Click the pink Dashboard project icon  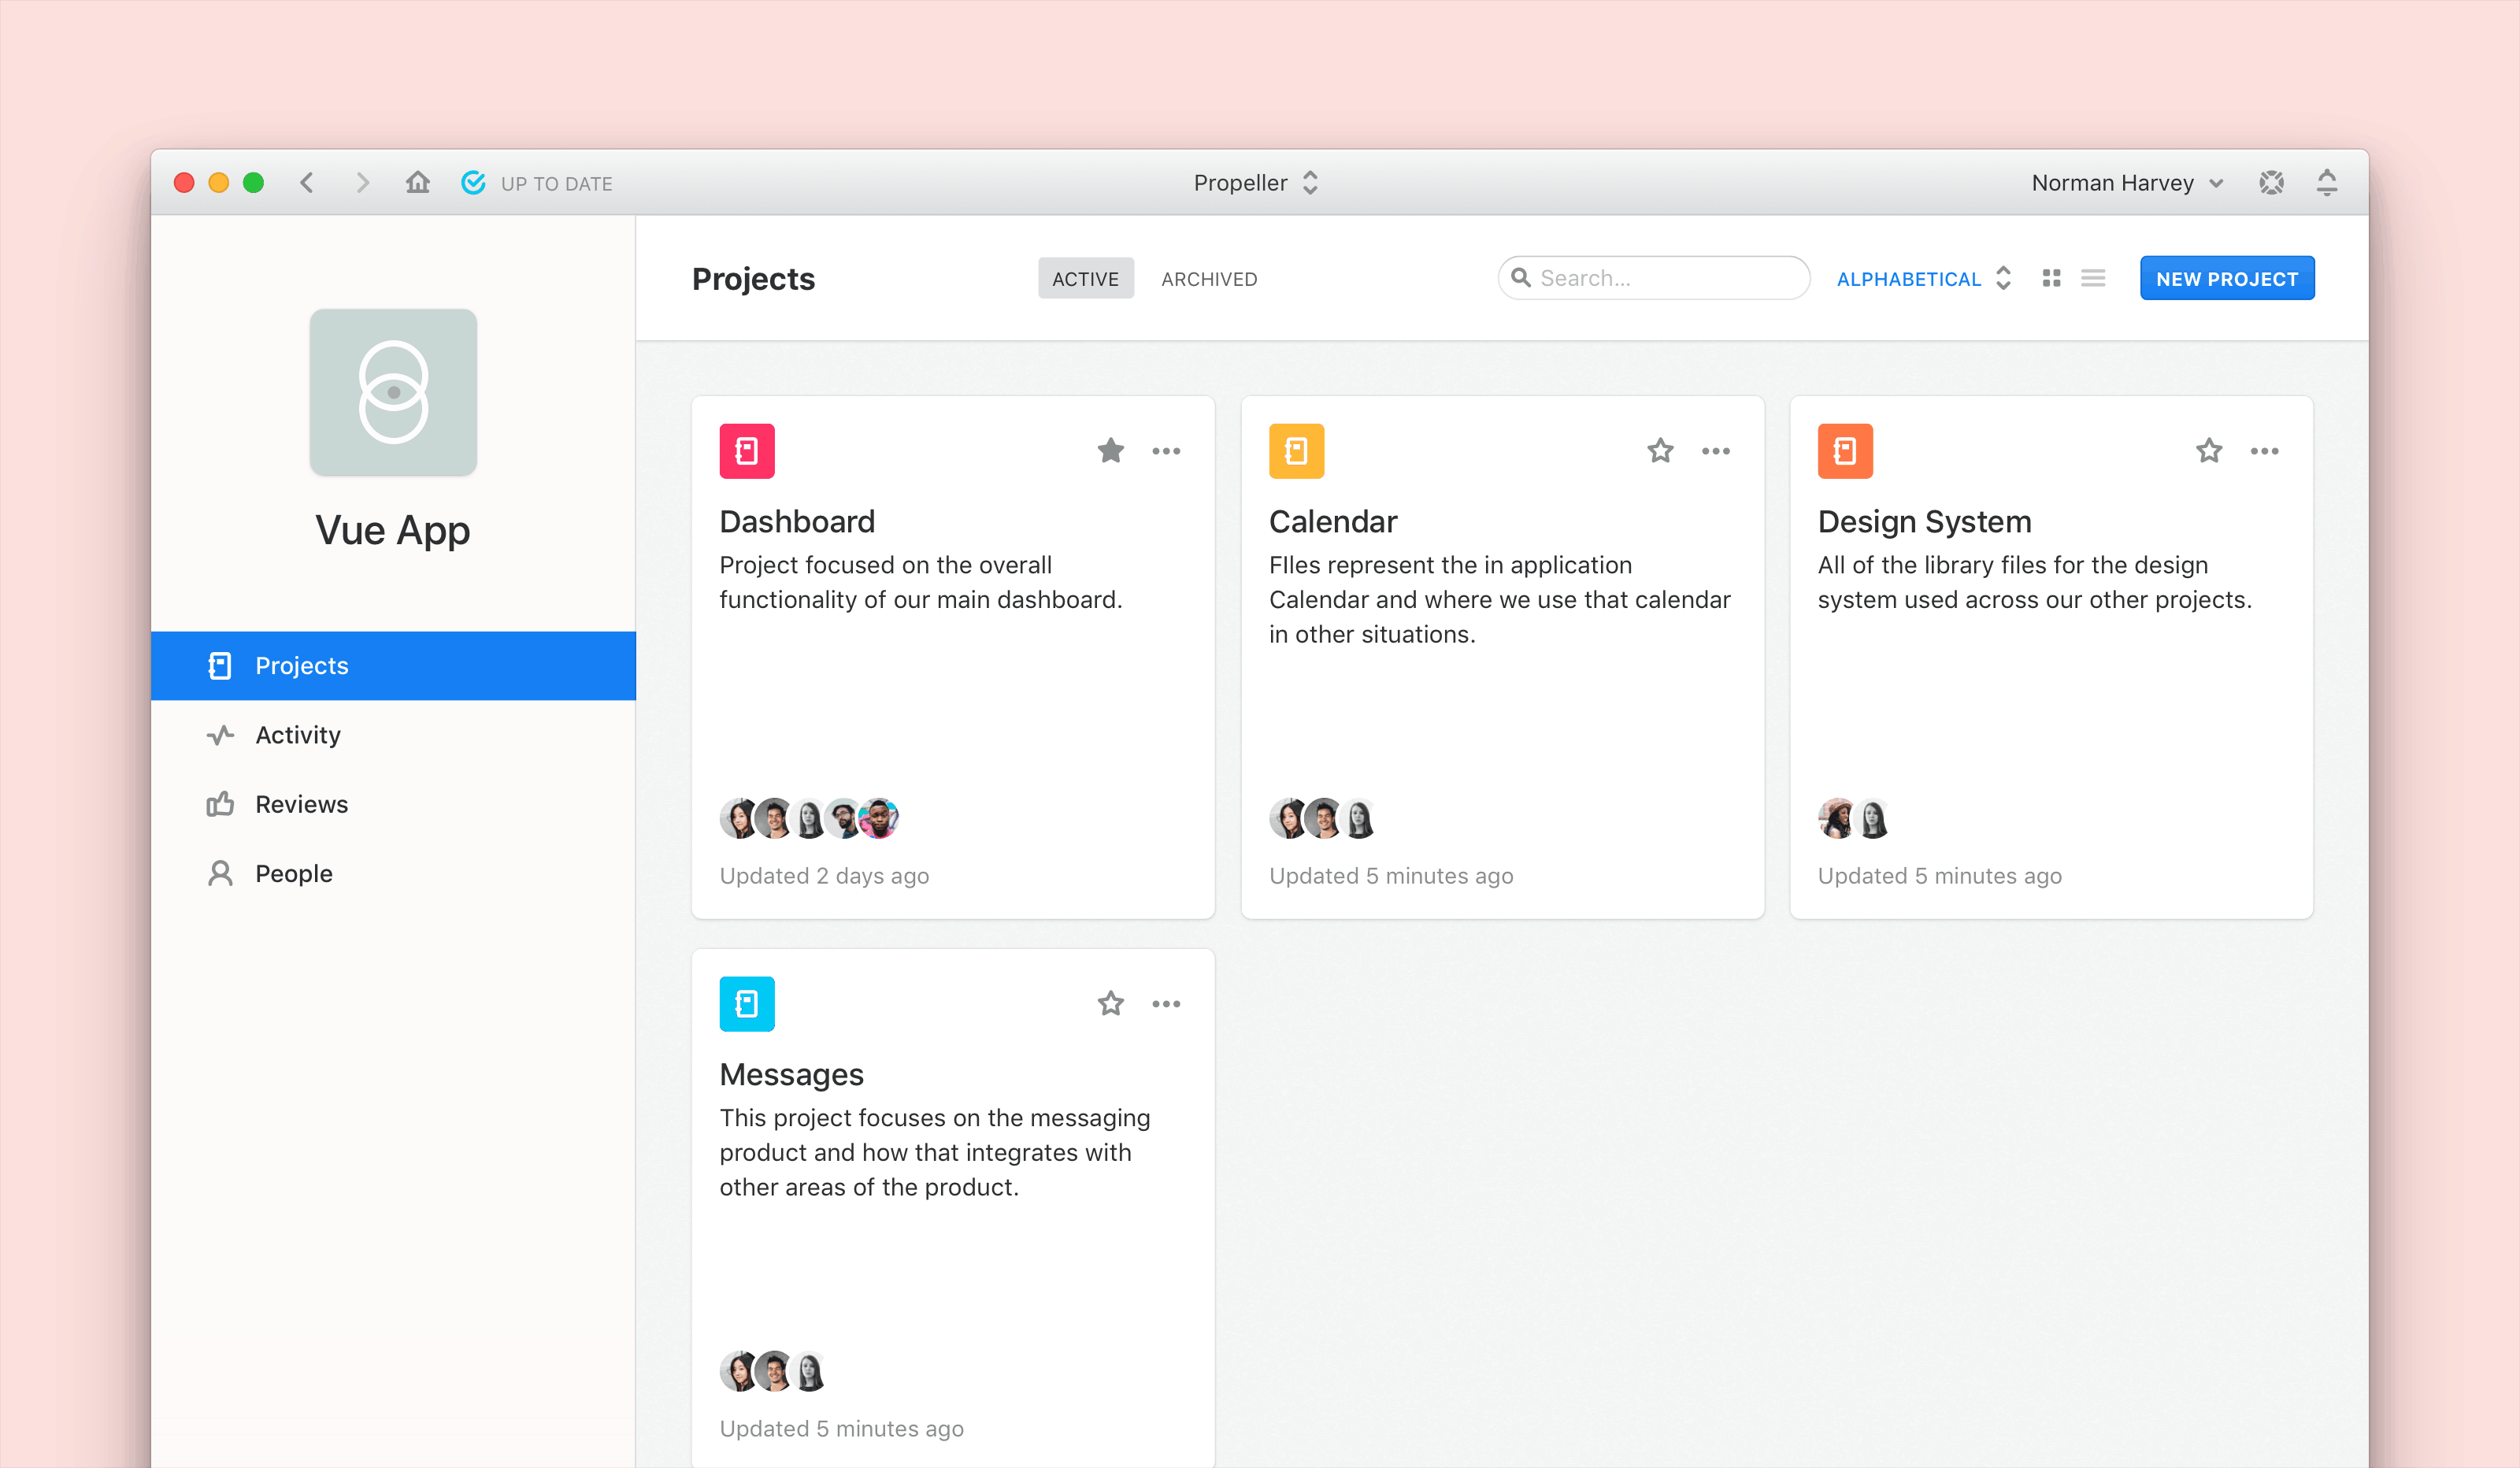click(x=747, y=451)
